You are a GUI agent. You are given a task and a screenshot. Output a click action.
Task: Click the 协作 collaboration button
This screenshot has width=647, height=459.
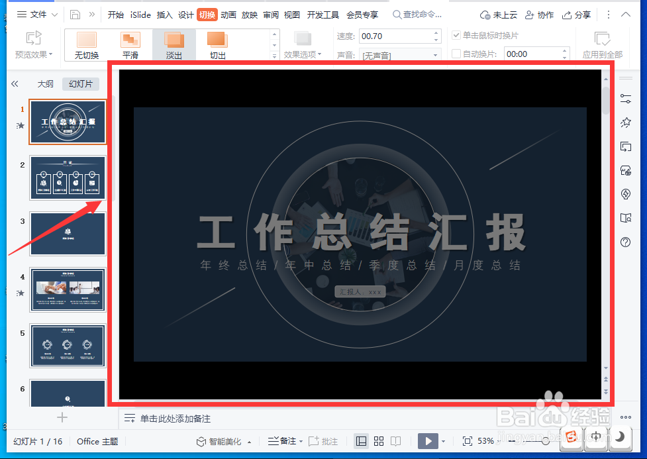pos(539,15)
